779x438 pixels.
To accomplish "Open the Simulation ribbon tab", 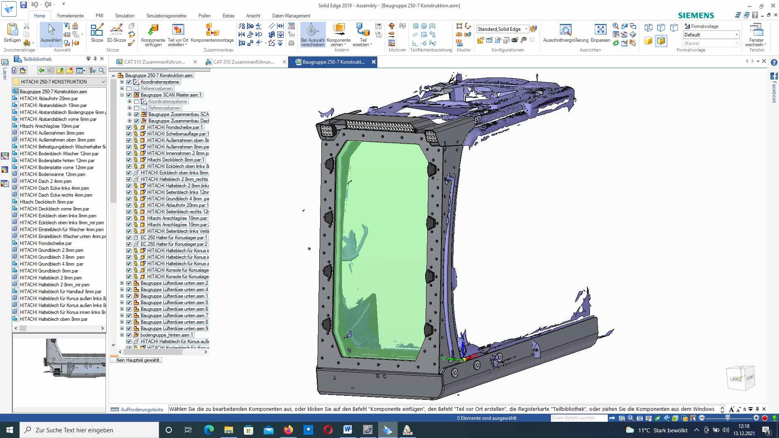I will (x=125, y=16).
